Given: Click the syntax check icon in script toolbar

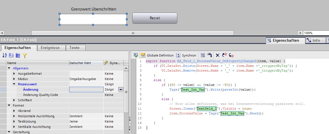Looking at the screenshot, I should 136,55.
